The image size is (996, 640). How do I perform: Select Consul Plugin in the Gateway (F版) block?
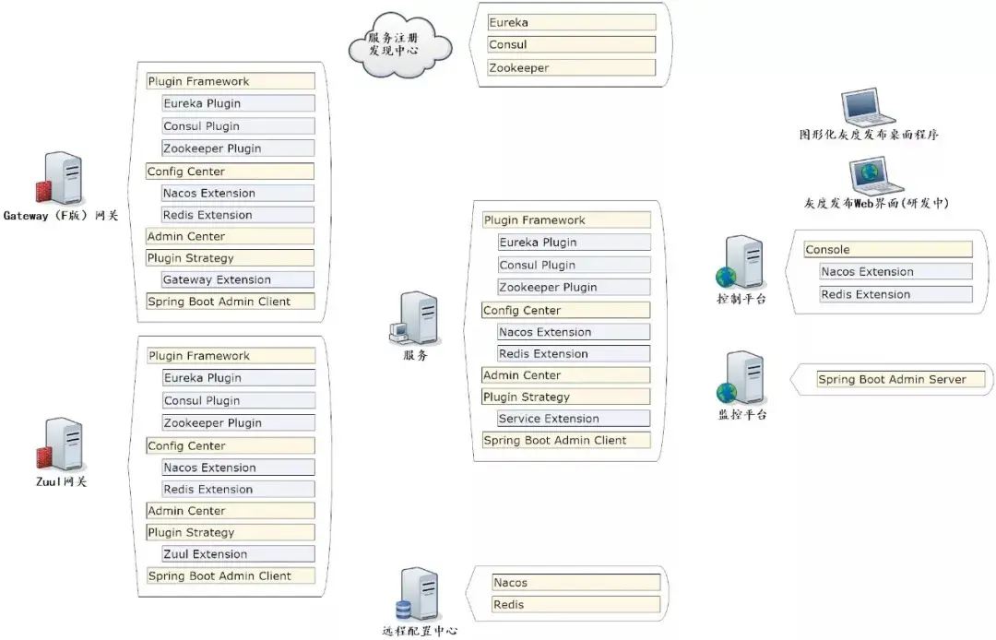238,125
